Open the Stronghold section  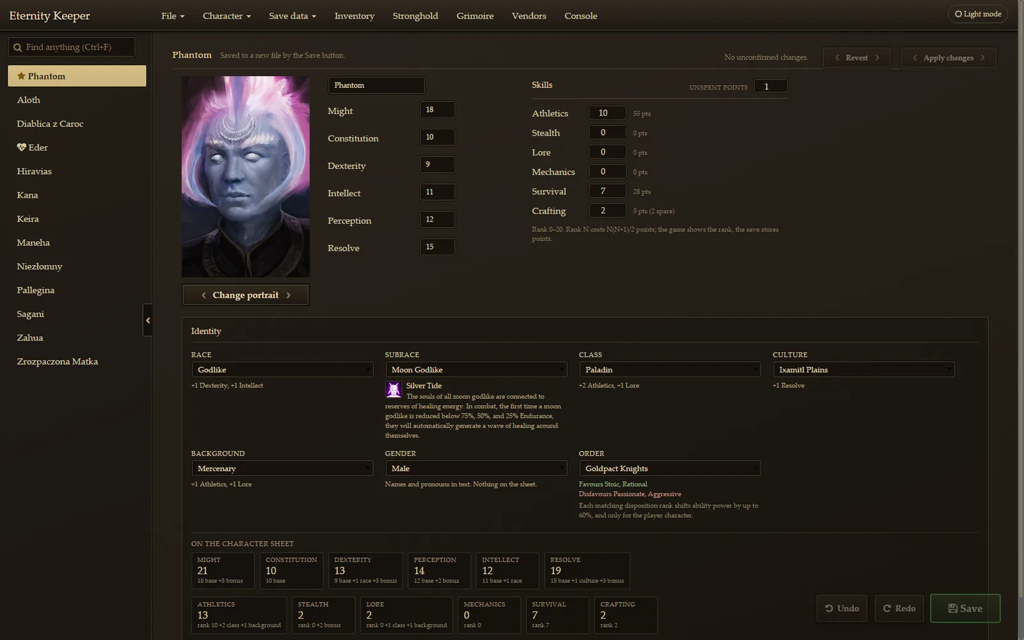[415, 16]
